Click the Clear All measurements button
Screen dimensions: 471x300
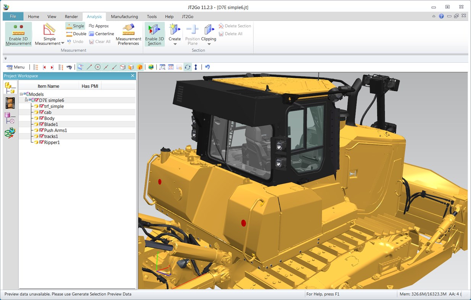click(x=100, y=42)
